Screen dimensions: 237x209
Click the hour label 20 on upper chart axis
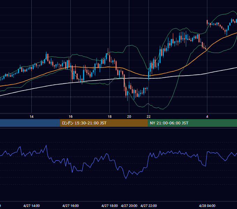pyautogui.click(x=129, y=117)
